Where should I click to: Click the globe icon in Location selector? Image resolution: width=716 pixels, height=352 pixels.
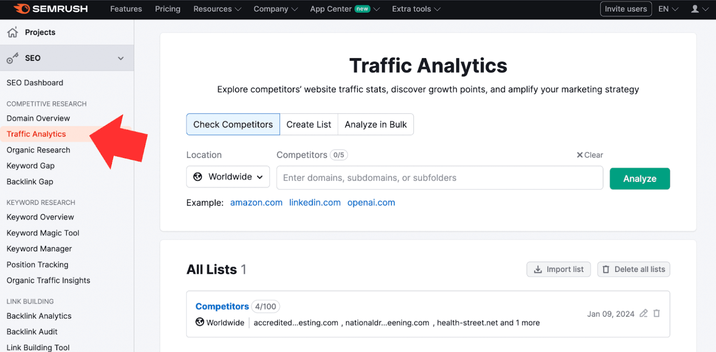click(198, 177)
